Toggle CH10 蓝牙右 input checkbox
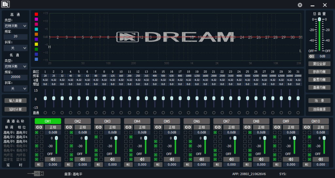This screenshot has height=178, width=335. coord(309,159)
